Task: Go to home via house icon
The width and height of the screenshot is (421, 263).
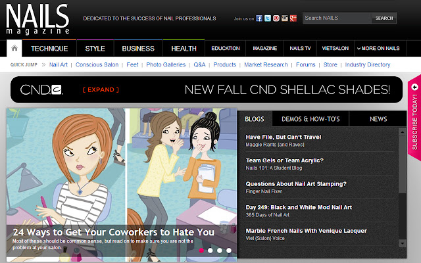Action: (14, 48)
